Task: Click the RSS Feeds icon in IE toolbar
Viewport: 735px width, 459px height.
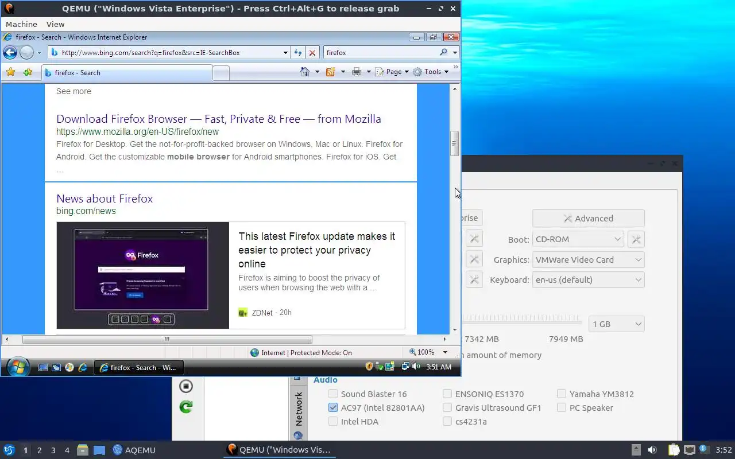Action: pyautogui.click(x=330, y=72)
